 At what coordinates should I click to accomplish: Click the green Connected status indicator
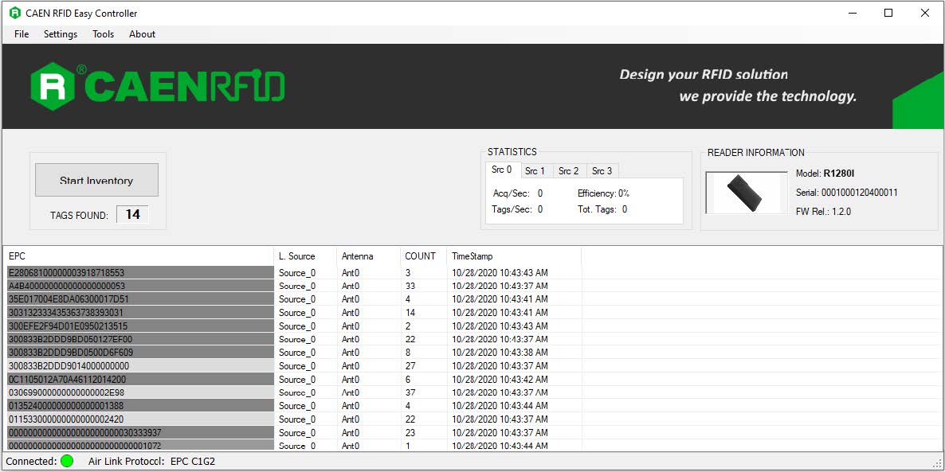click(x=67, y=461)
